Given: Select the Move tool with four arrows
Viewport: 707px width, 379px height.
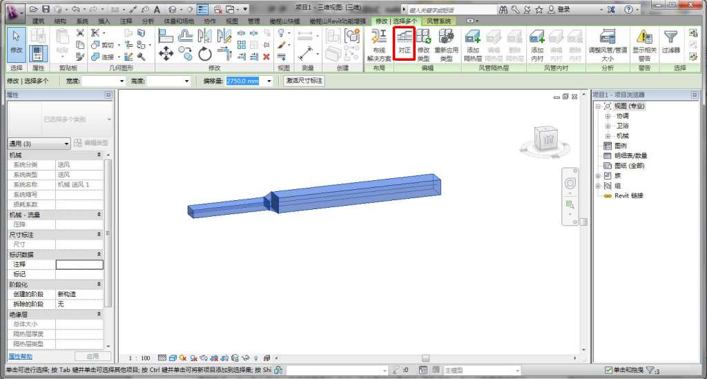Looking at the screenshot, I should (166, 54).
